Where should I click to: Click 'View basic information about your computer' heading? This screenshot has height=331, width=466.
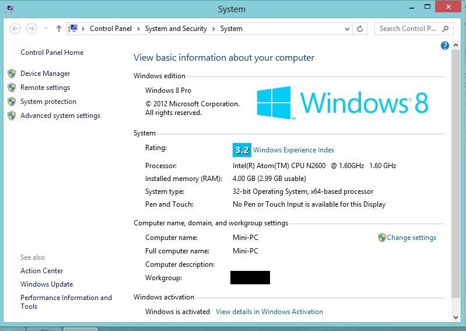point(224,58)
